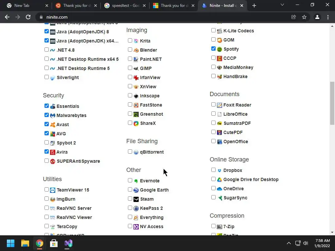Screen dimensions: 335x251
Task: Click the Foxit Reader icon
Action: pos(220,105)
